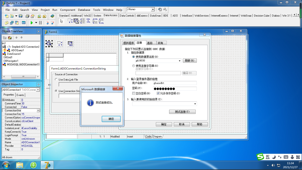Select the Use Connection String radio button

click(x=56, y=91)
